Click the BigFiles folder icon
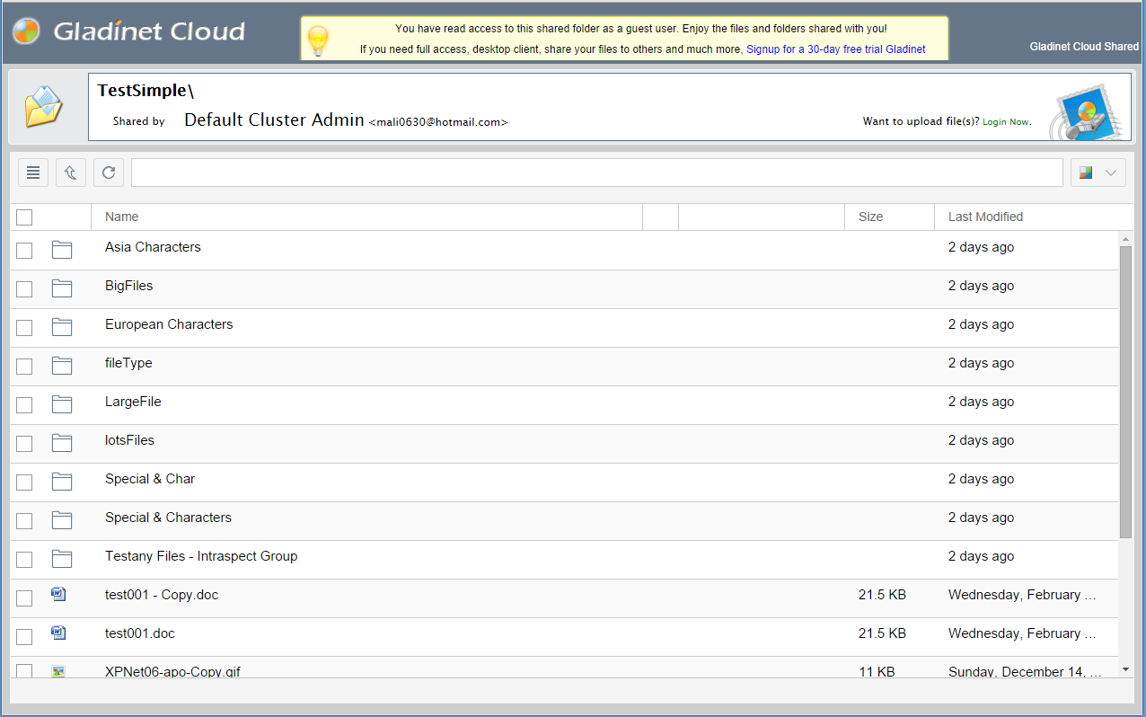The height and width of the screenshot is (717, 1146). coord(61,288)
